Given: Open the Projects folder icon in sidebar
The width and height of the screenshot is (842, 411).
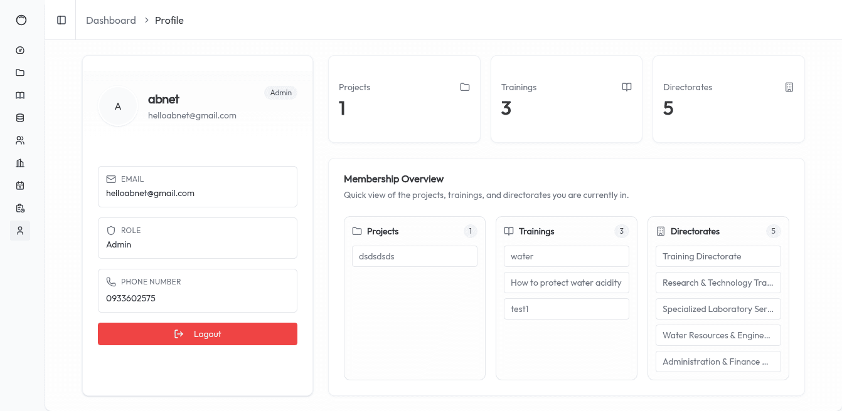Looking at the screenshot, I should click(19, 73).
